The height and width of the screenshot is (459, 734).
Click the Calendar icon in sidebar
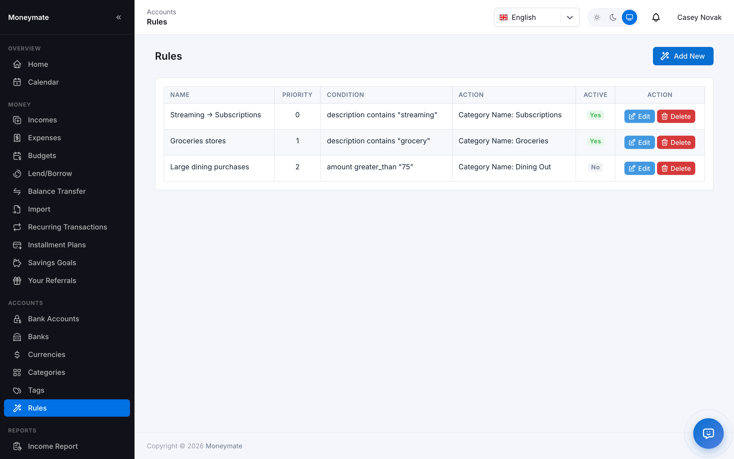[17, 82]
